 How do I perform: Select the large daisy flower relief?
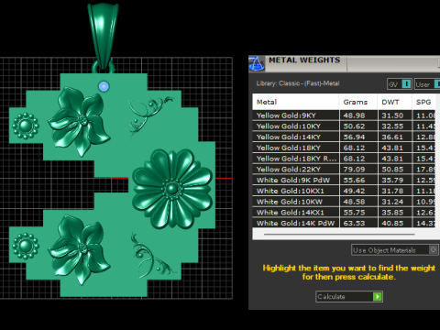[x=172, y=189]
